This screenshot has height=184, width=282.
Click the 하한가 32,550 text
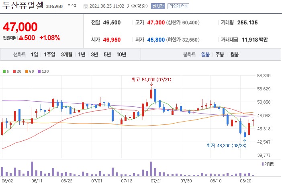[x=183, y=40]
